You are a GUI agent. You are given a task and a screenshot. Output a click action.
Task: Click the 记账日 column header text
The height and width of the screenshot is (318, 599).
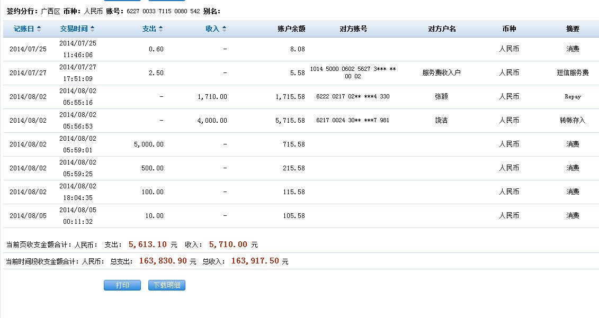(24, 29)
